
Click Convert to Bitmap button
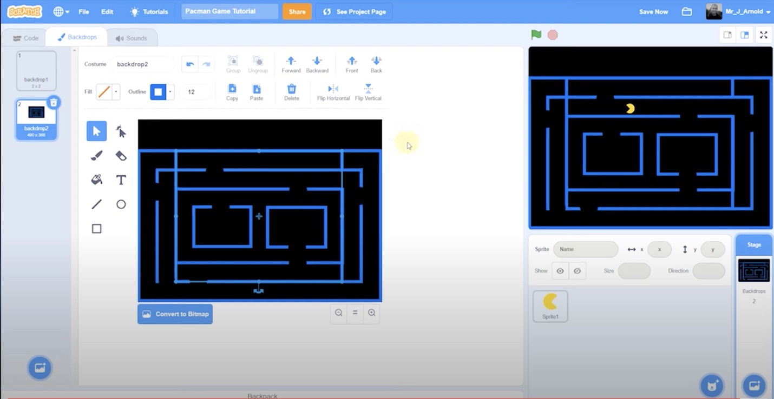tap(175, 314)
